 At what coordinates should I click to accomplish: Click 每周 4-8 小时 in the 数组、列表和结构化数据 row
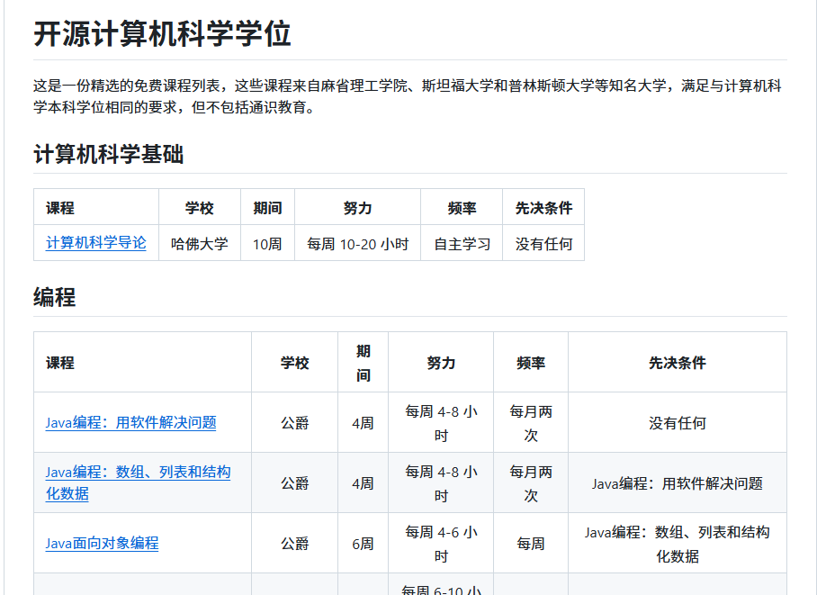441,483
